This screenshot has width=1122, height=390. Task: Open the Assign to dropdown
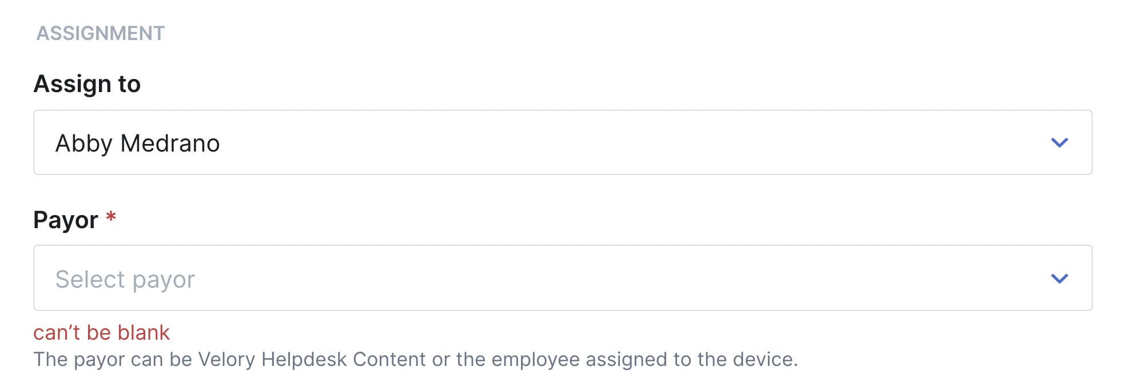(x=563, y=142)
